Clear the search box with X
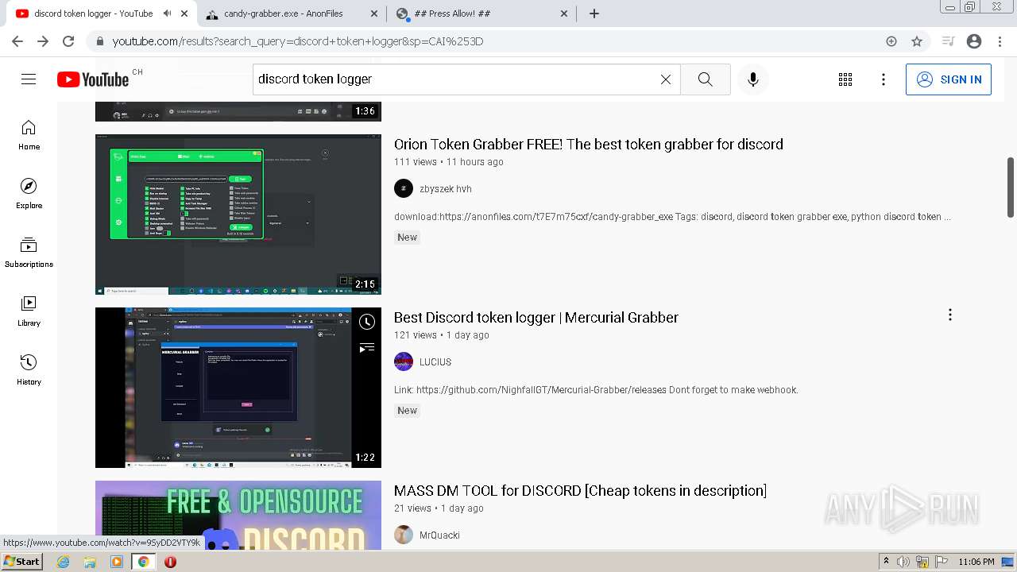Viewport: 1017px width, 572px height. [666, 79]
